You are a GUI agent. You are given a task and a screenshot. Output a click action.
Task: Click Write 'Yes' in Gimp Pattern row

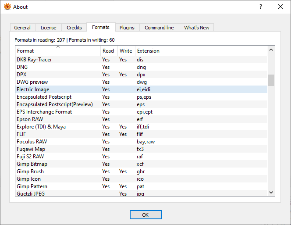[123, 186]
